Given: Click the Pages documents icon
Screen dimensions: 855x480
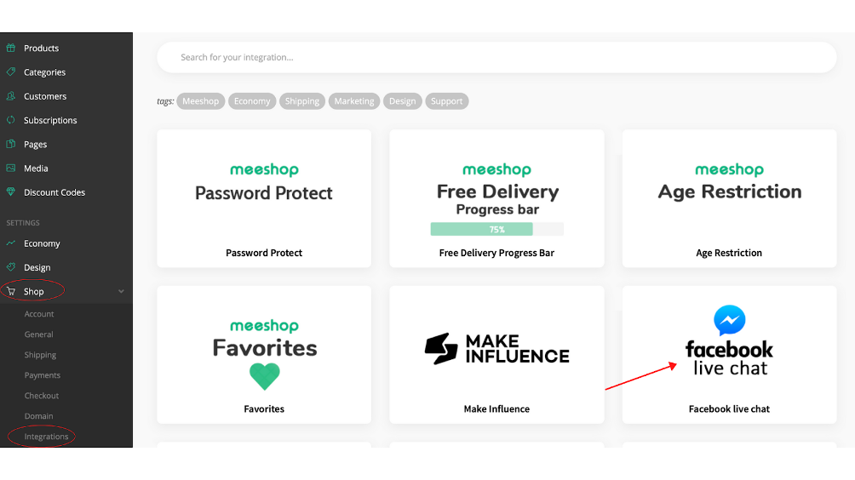Looking at the screenshot, I should (x=11, y=144).
